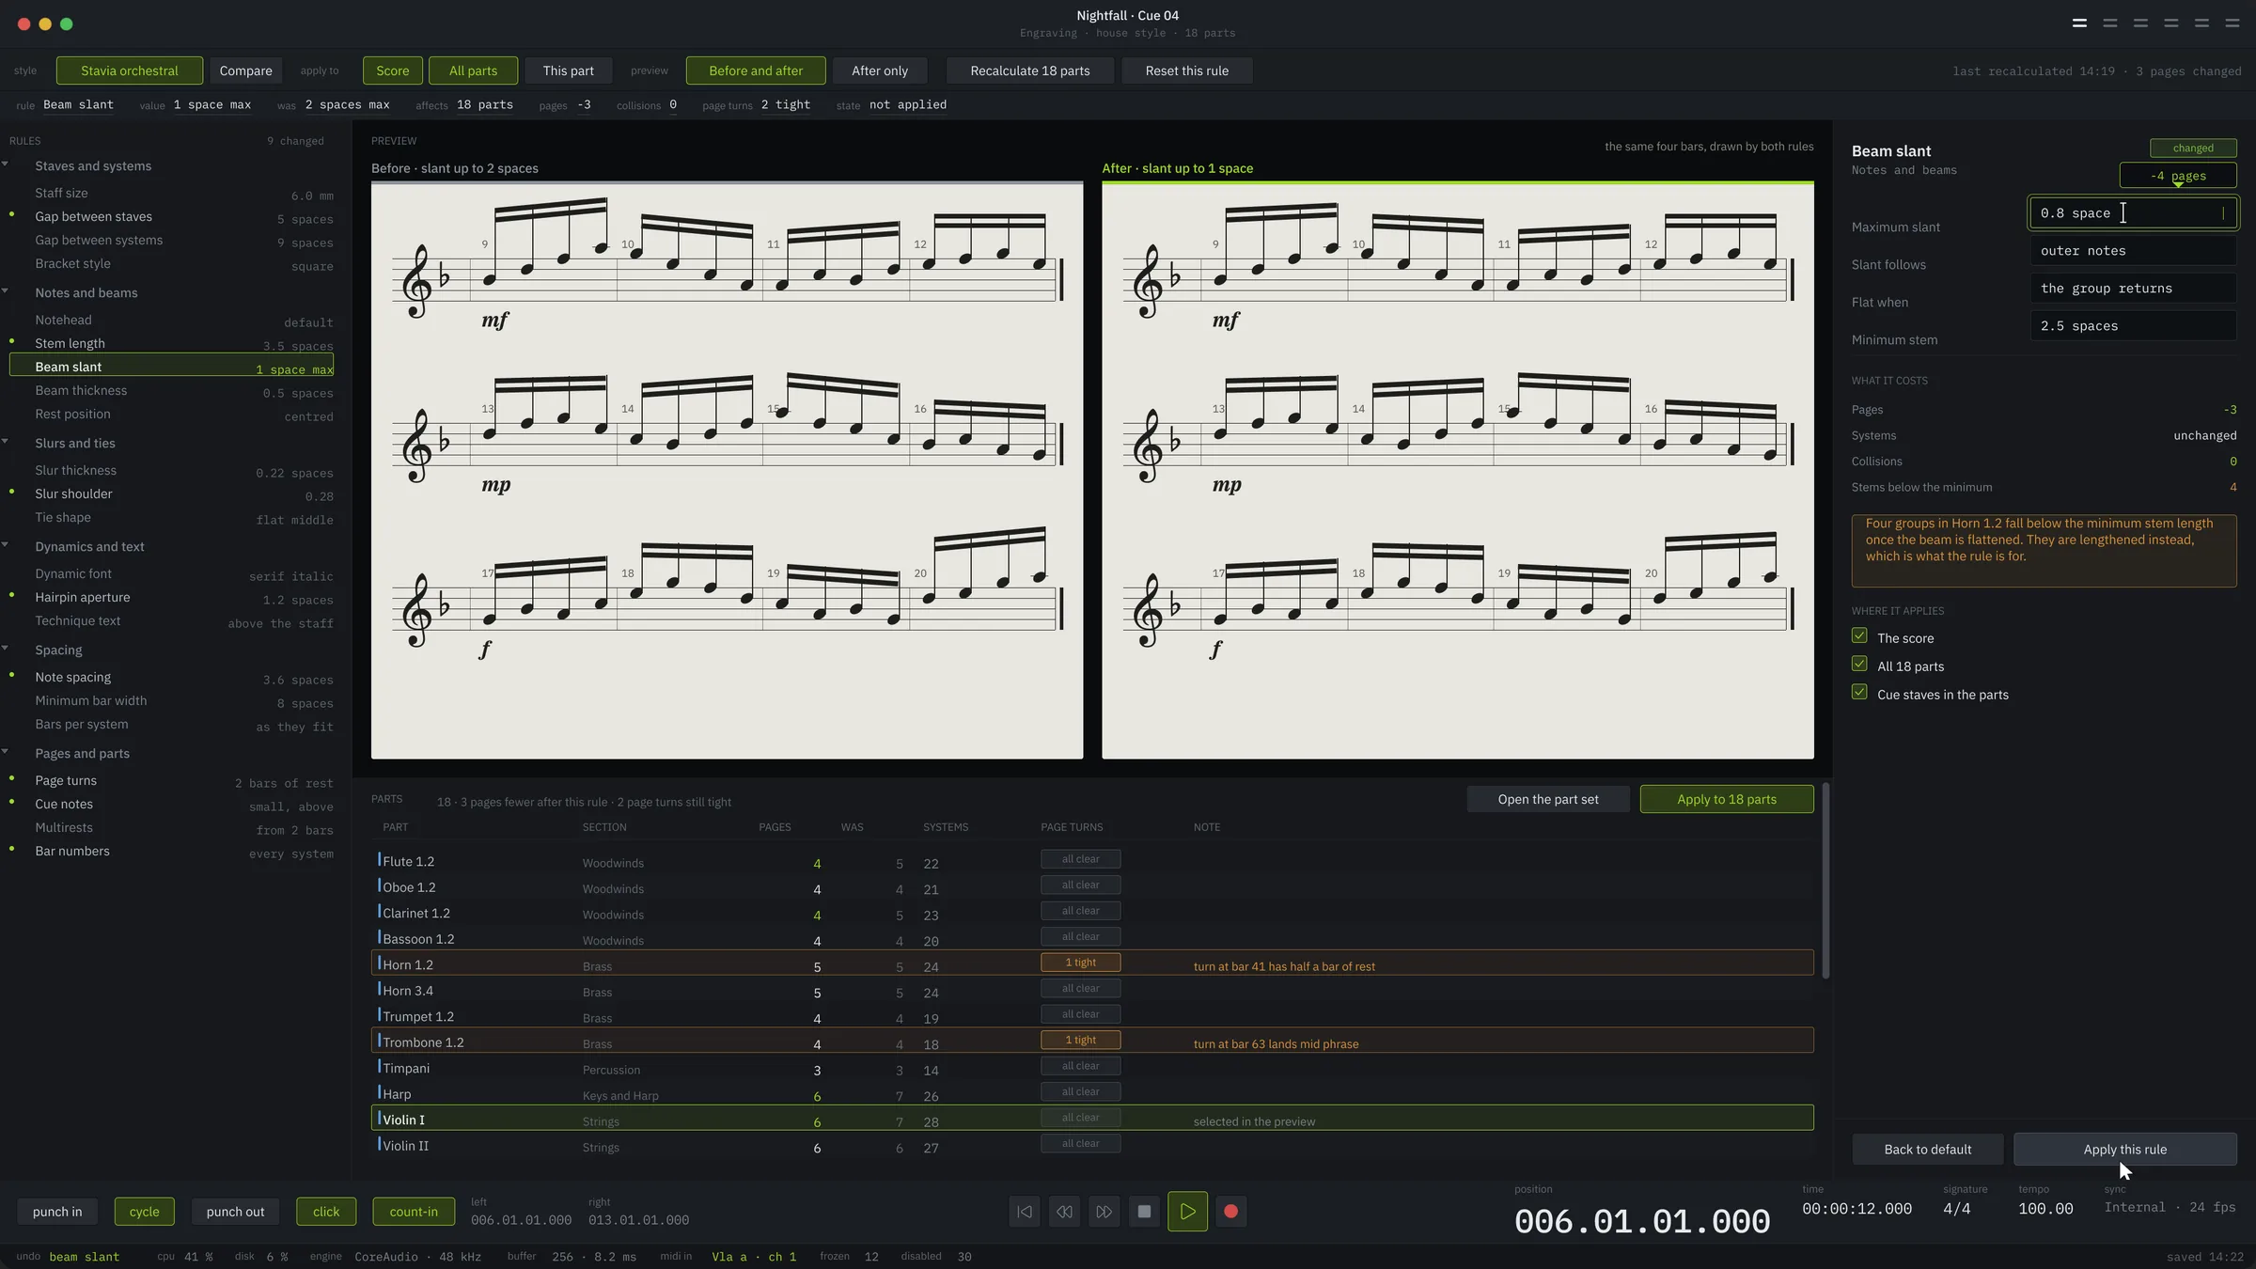Arm recording with the red record button
The width and height of the screenshot is (2256, 1269).
tap(1230, 1212)
